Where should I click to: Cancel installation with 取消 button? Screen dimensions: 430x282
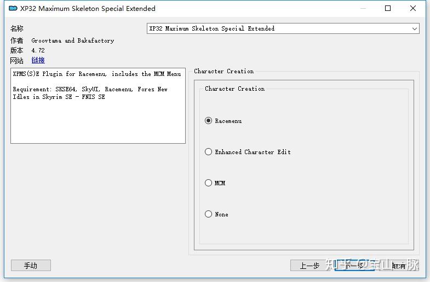(399, 265)
